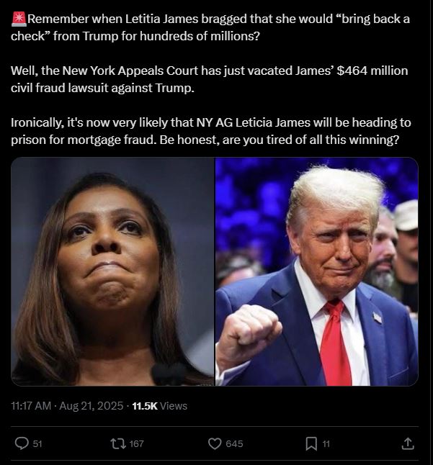Open the 11.5K Views analytics
Image resolution: width=433 pixels, height=465 pixels.
click(x=160, y=406)
